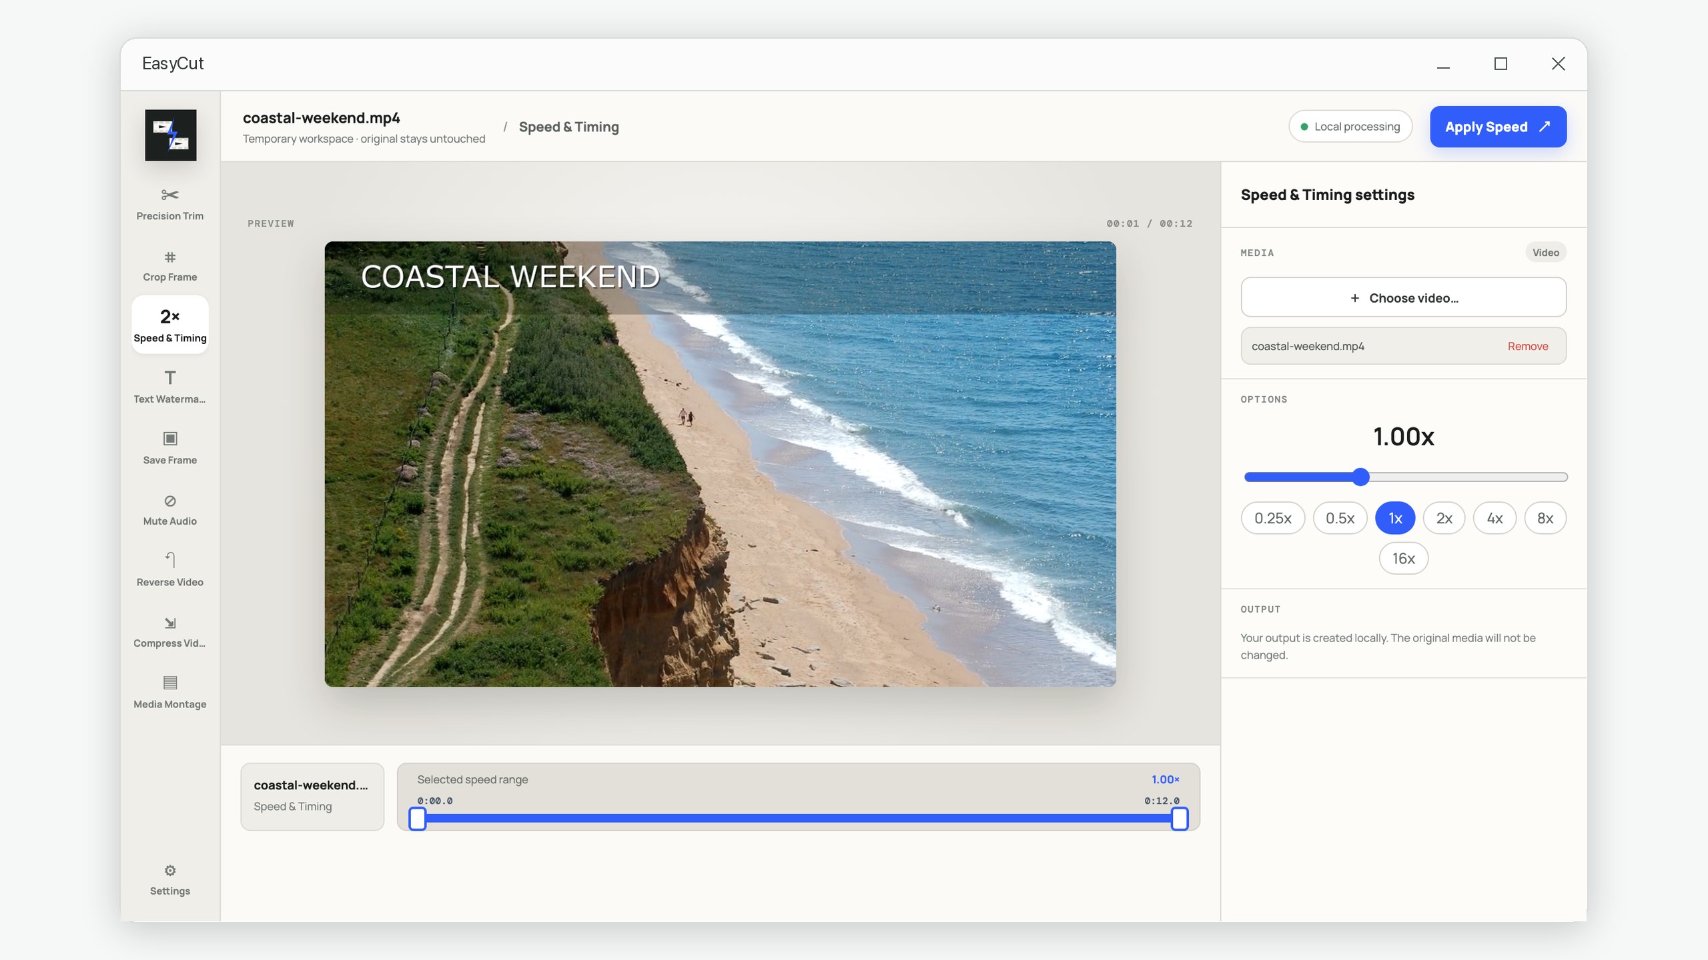Screen dimensions: 1708x960
Task: Click the Choose video button
Action: click(x=1403, y=297)
